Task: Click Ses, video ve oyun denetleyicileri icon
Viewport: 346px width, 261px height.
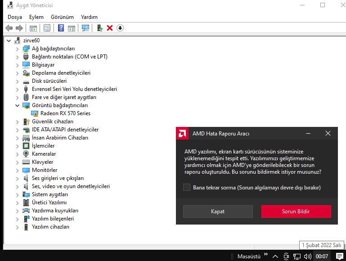Action: (x=26, y=186)
